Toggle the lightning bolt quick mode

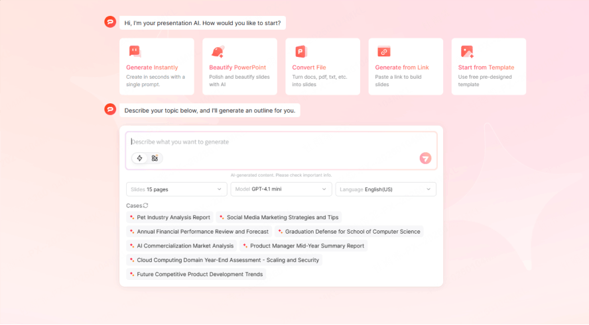tap(140, 158)
